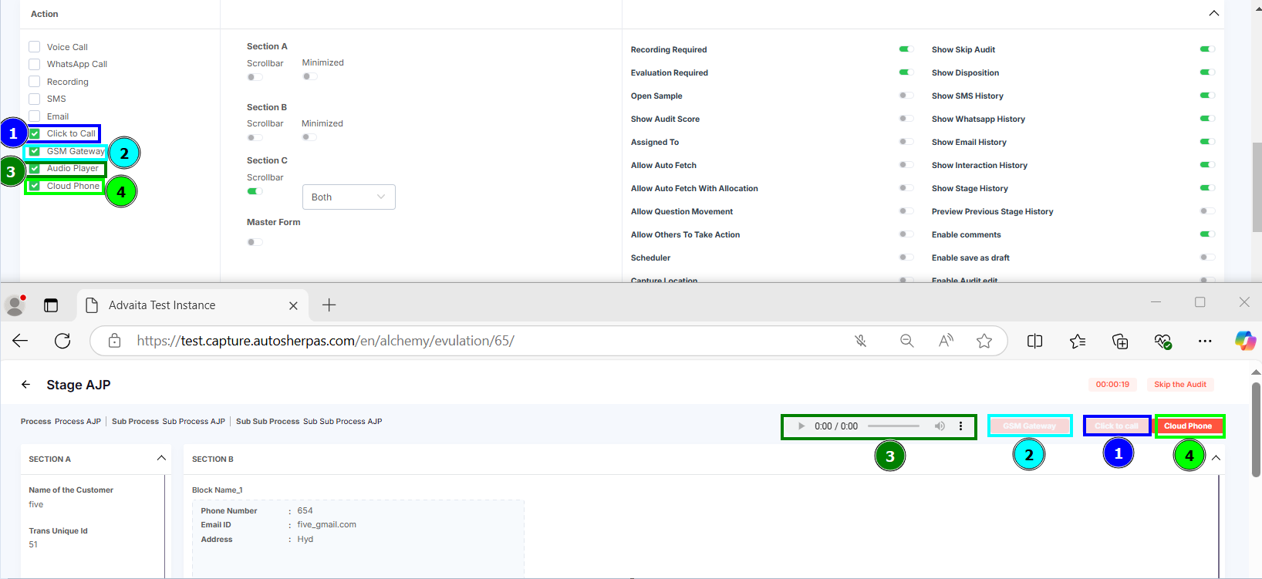Toggle Evaluation Required switch
The height and width of the screenshot is (579, 1262).
(906, 72)
